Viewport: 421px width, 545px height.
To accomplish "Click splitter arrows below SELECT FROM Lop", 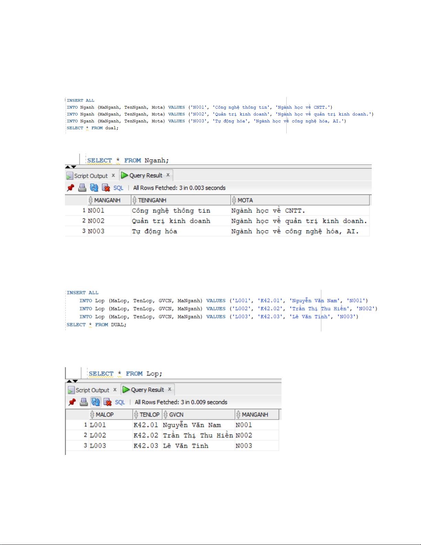I will 72,381.
